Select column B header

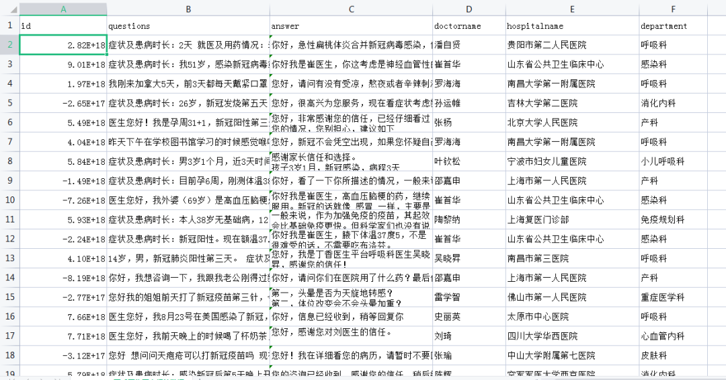coord(188,9)
